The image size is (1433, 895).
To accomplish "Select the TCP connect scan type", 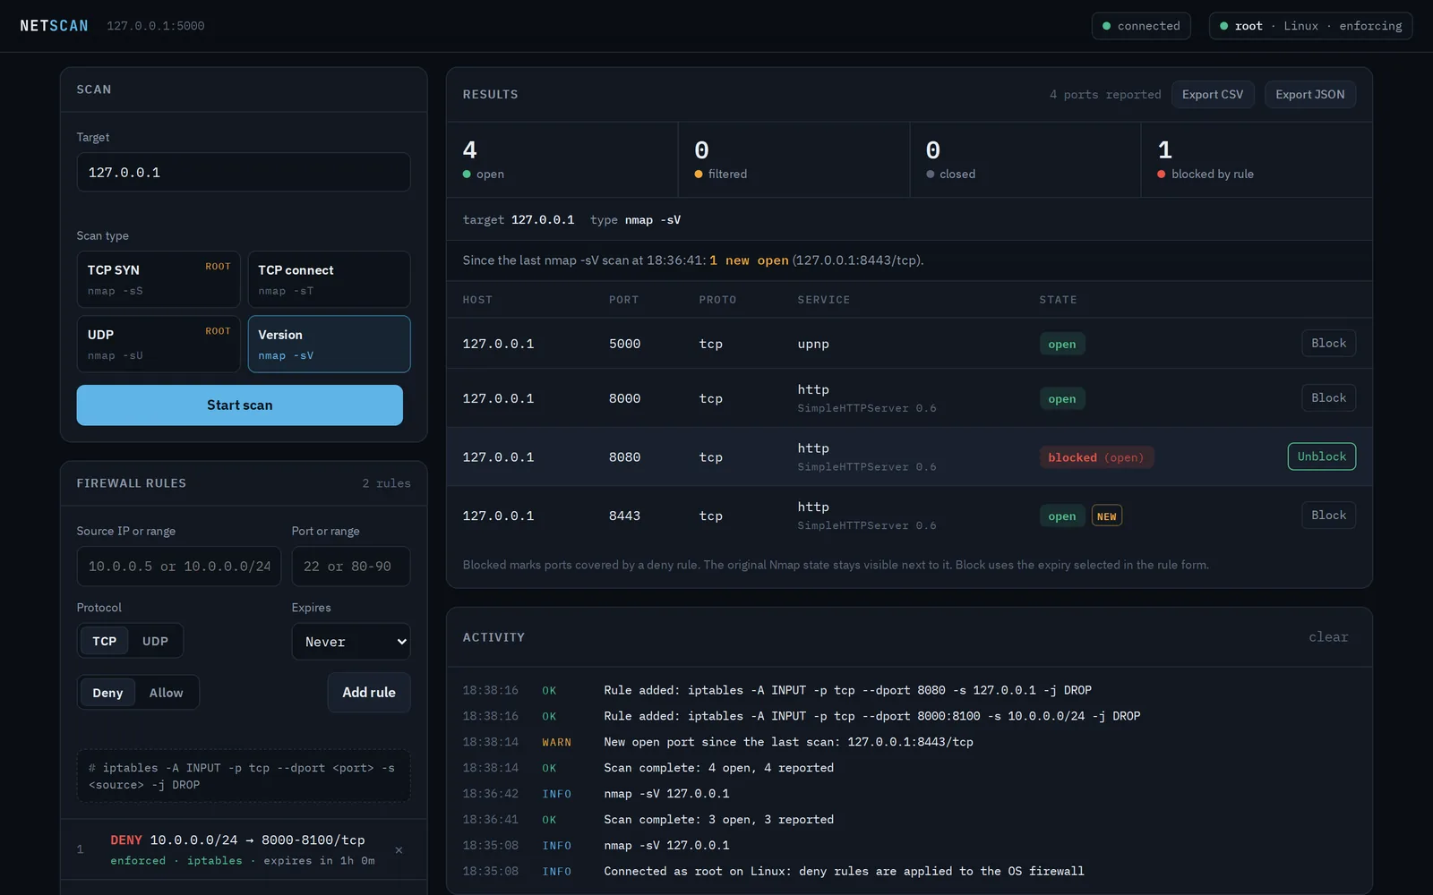I will (x=329, y=279).
